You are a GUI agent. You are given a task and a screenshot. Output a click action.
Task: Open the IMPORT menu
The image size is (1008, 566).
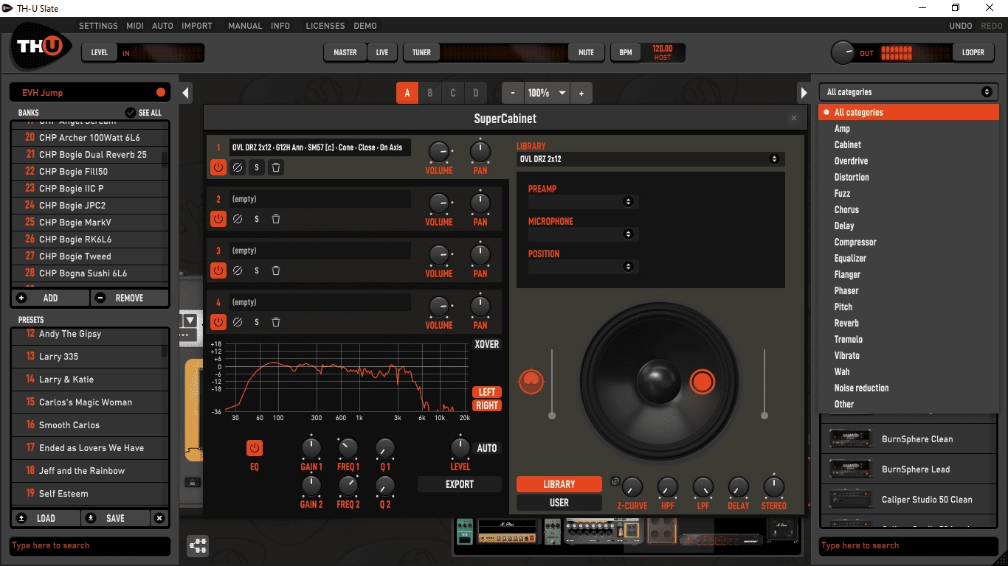(197, 26)
